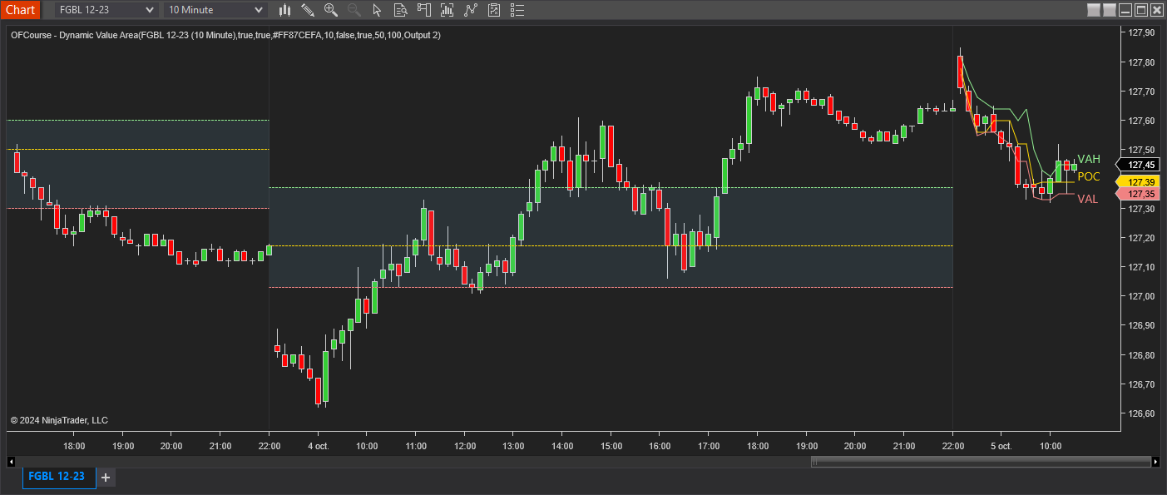This screenshot has width=1167, height=495.
Task: Maximize the chart window
Action: tap(1141, 10)
